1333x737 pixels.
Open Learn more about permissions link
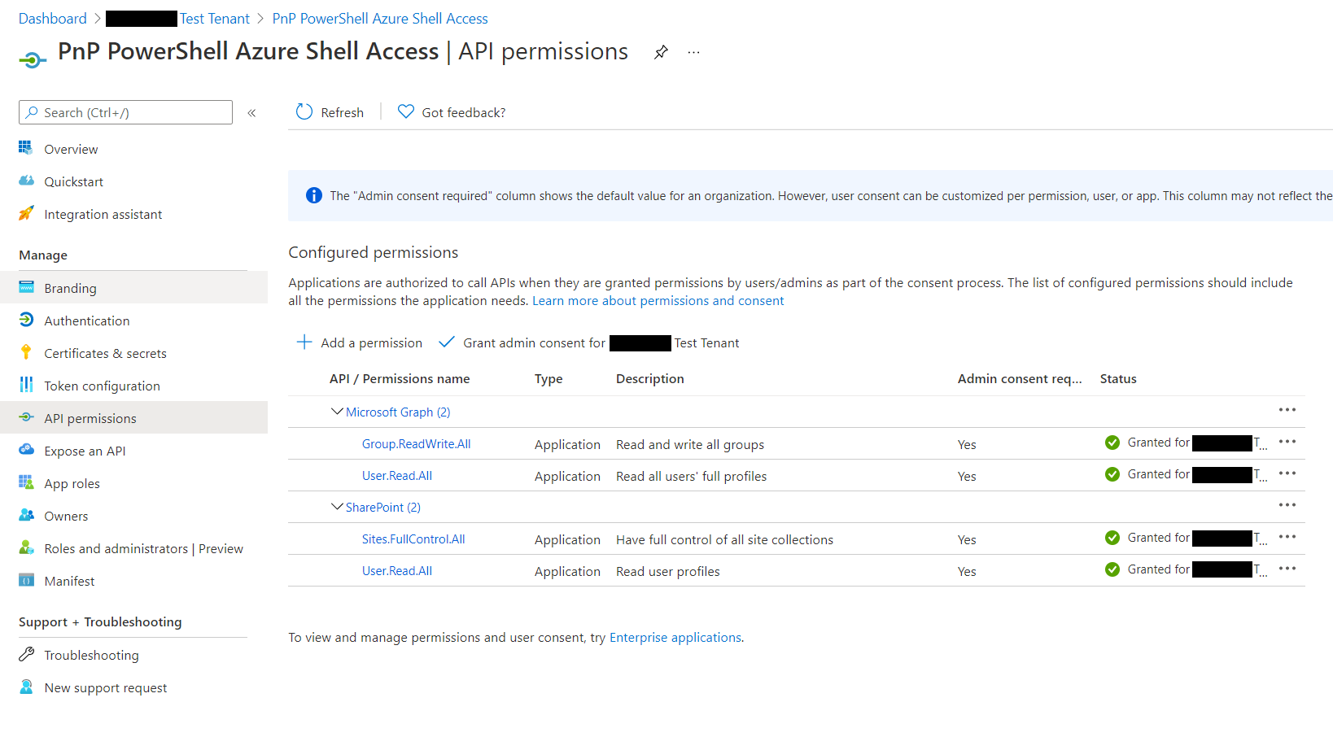tap(658, 301)
